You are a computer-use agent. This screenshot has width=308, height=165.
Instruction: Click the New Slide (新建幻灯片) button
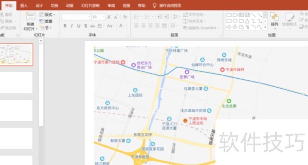pyautogui.click(x=30, y=21)
